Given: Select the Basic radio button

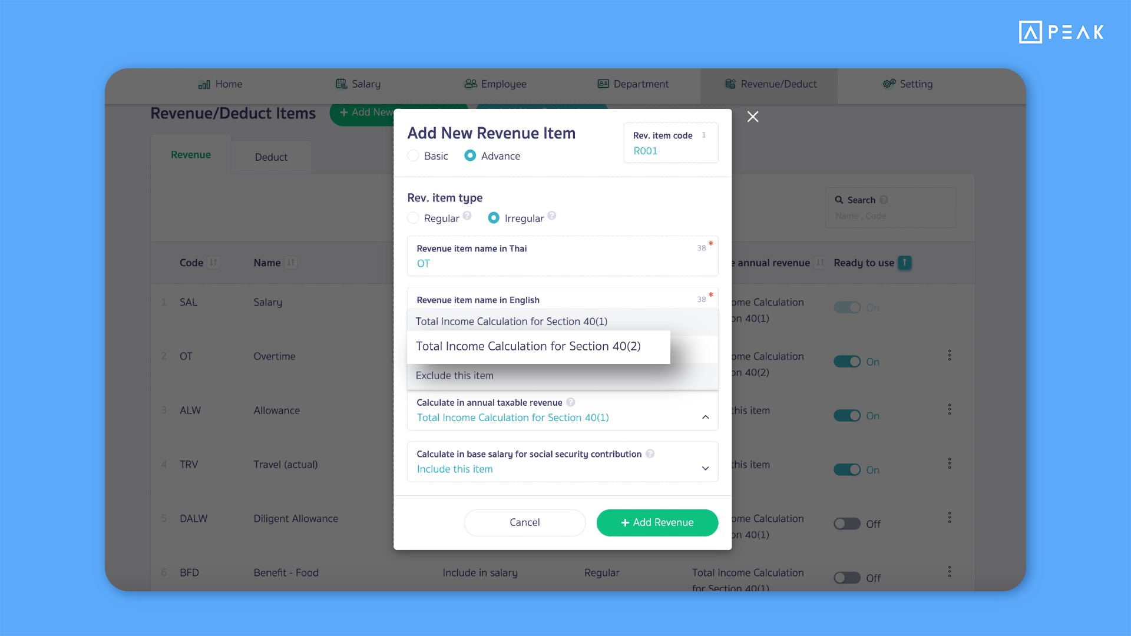Looking at the screenshot, I should click(412, 155).
